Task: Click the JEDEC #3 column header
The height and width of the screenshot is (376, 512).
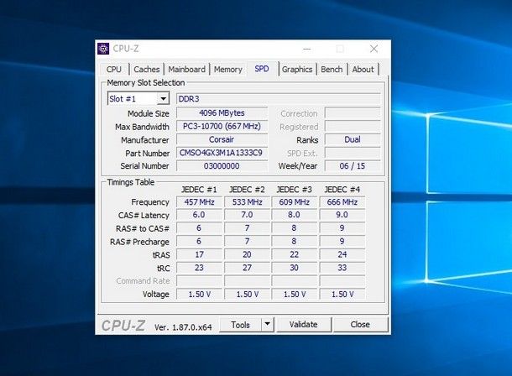Action: (x=294, y=190)
